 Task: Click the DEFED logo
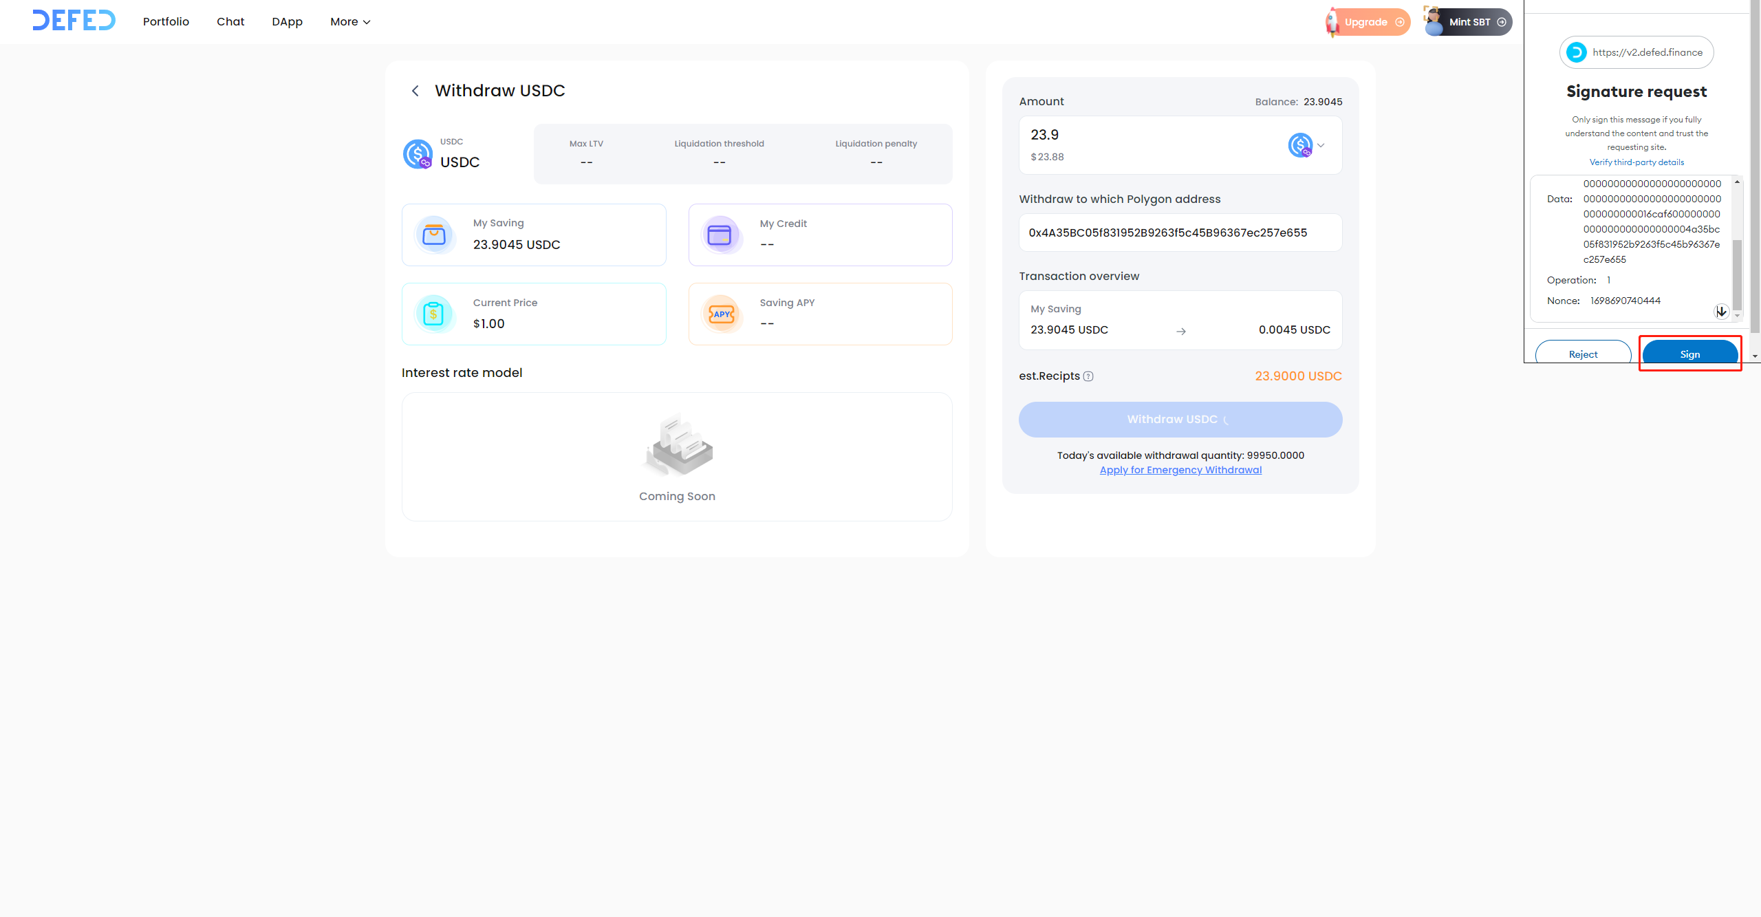click(x=74, y=21)
